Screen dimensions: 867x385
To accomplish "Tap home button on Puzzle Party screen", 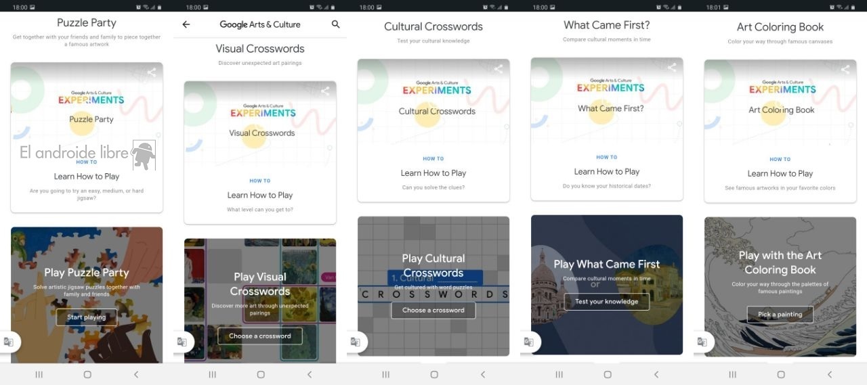I will pyautogui.click(x=87, y=374).
